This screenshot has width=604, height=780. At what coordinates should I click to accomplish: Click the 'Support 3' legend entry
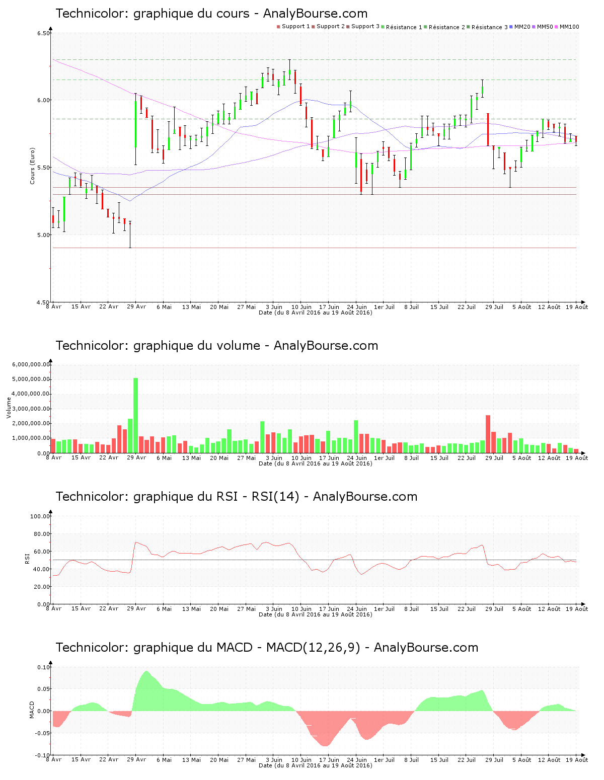click(363, 27)
